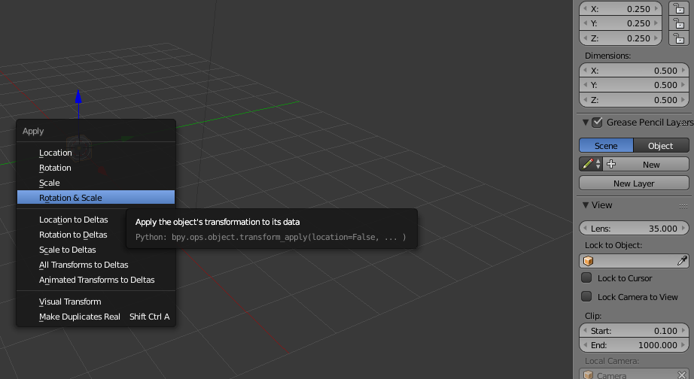Image resolution: width=694 pixels, height=379 pixels.
Task: Choose Animated Transforms to Deltas
Action: pos(96,280)
